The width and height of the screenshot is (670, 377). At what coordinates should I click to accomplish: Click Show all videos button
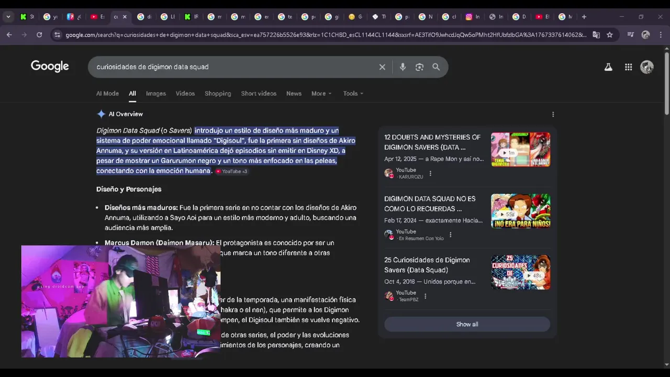tap(467, 324)
